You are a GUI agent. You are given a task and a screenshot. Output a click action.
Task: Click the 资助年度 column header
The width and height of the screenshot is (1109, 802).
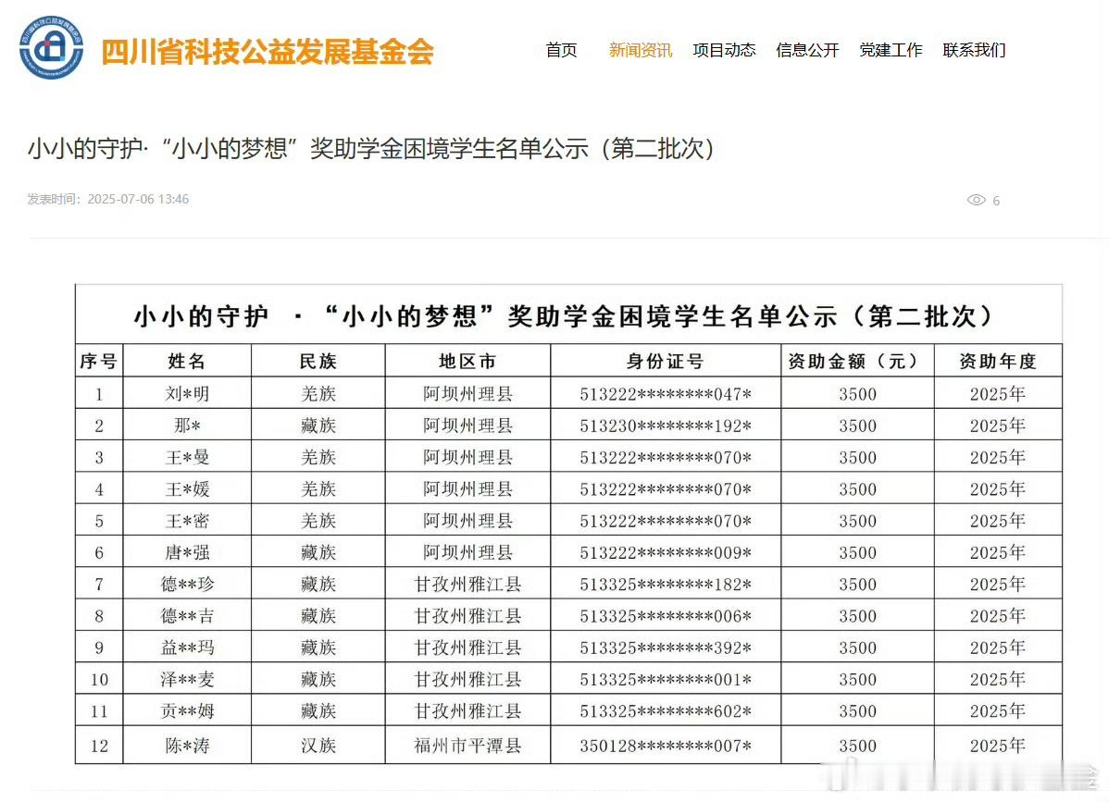click(997, 361)
